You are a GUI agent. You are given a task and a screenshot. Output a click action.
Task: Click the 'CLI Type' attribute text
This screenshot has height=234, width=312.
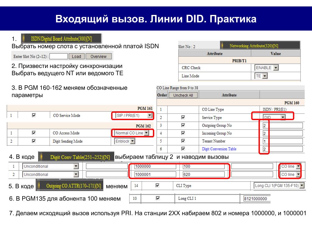(x=183, y=186)
